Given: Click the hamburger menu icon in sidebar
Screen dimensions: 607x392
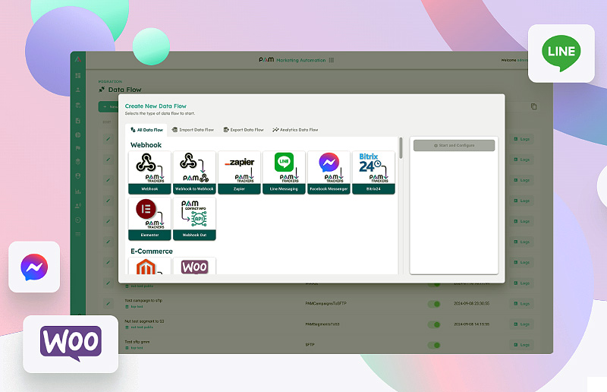Looking at the screenshot, I should click(78, 234).
